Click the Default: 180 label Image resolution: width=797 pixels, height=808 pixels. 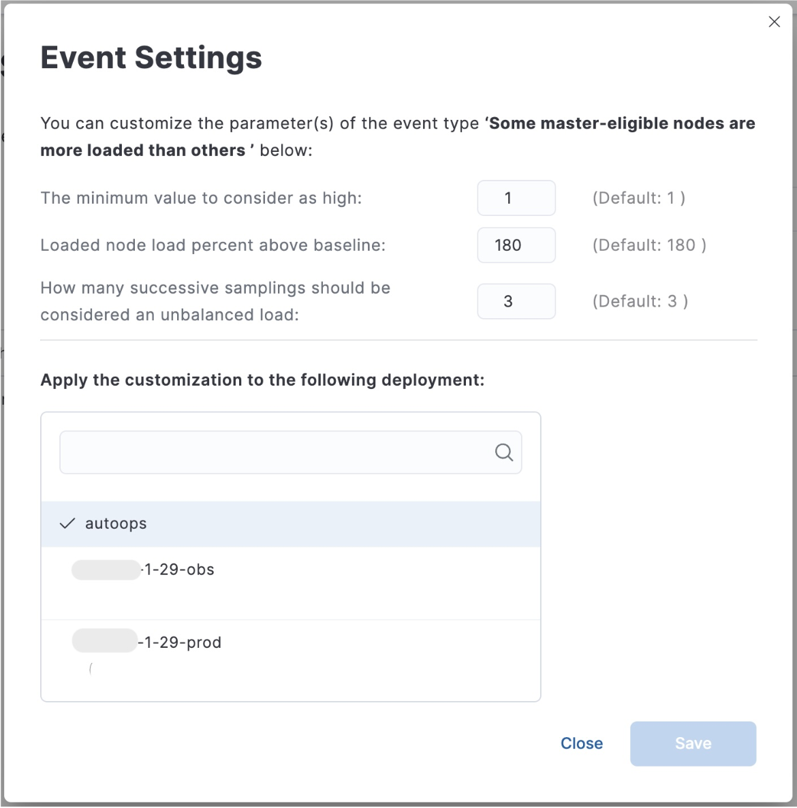point(648,245)
